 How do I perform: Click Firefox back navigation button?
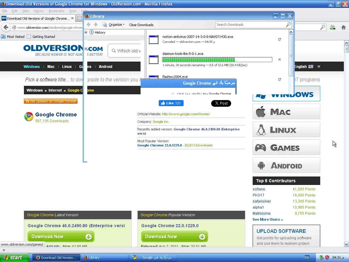point(6,27)
